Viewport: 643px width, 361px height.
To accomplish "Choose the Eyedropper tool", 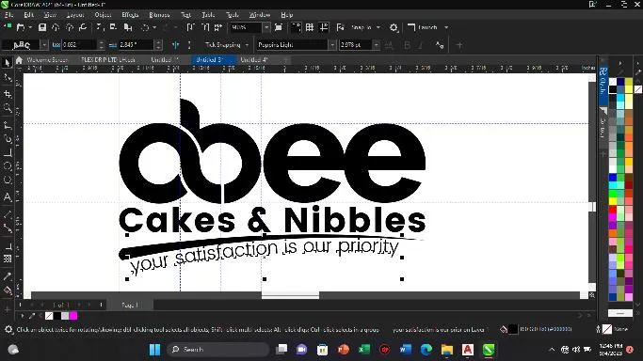I will [7, 276].
